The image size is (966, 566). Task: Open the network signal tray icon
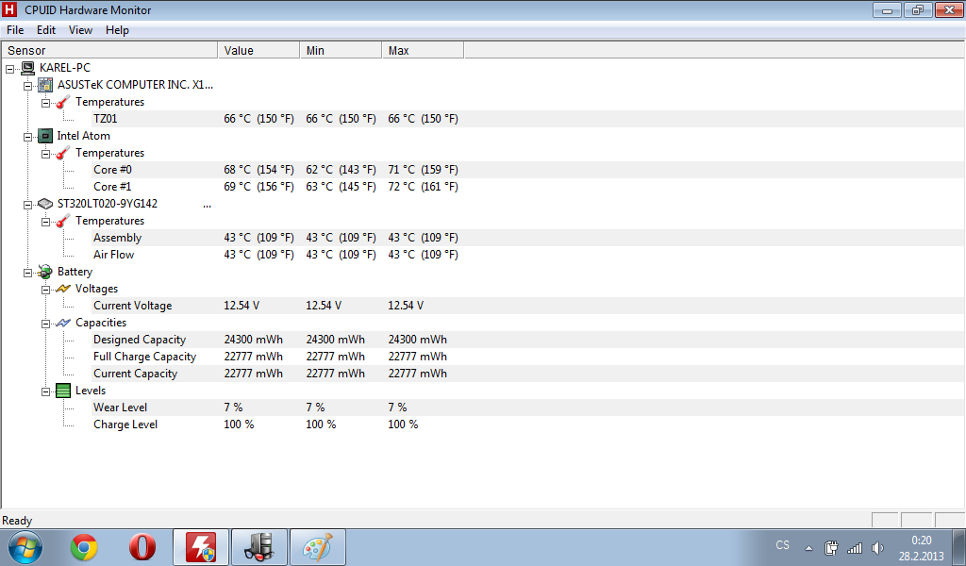coord(855,547)
